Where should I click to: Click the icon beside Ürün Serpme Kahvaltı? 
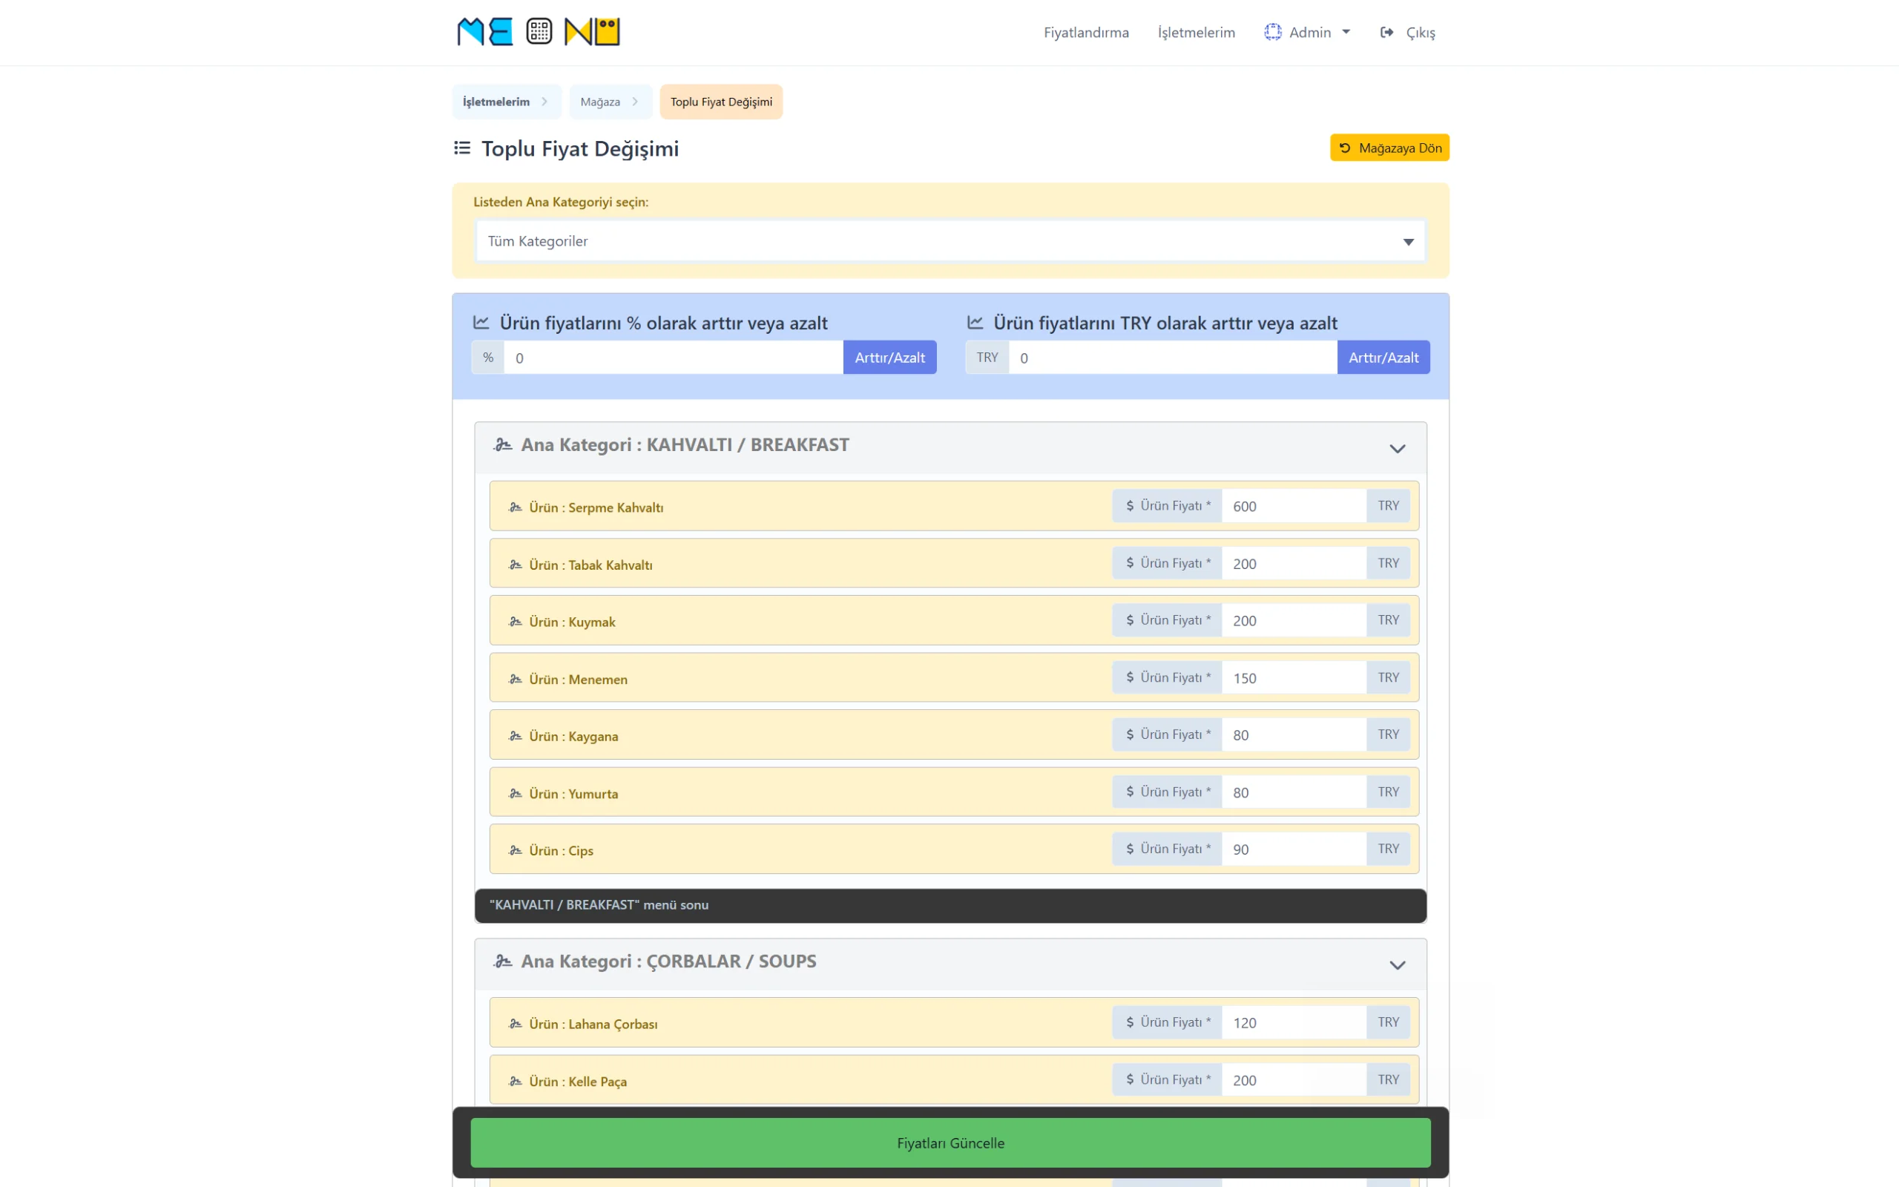point(515,507)
